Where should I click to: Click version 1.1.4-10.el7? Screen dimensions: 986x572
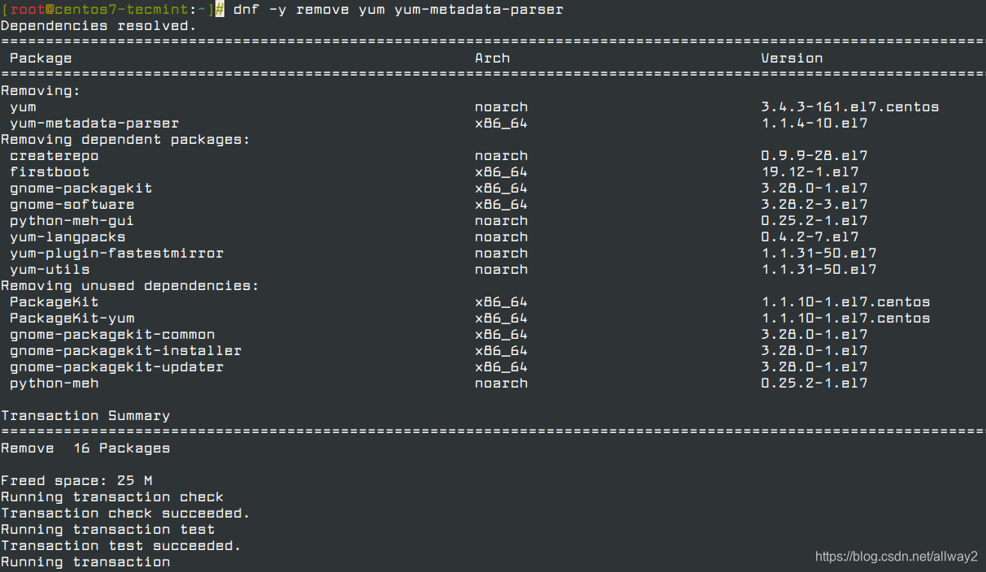click(x=814, y=123)
